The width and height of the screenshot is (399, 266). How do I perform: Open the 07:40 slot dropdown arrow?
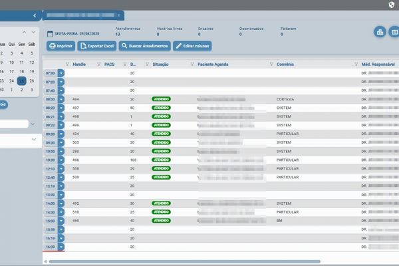pyautogui.click(x=61, y=90)
